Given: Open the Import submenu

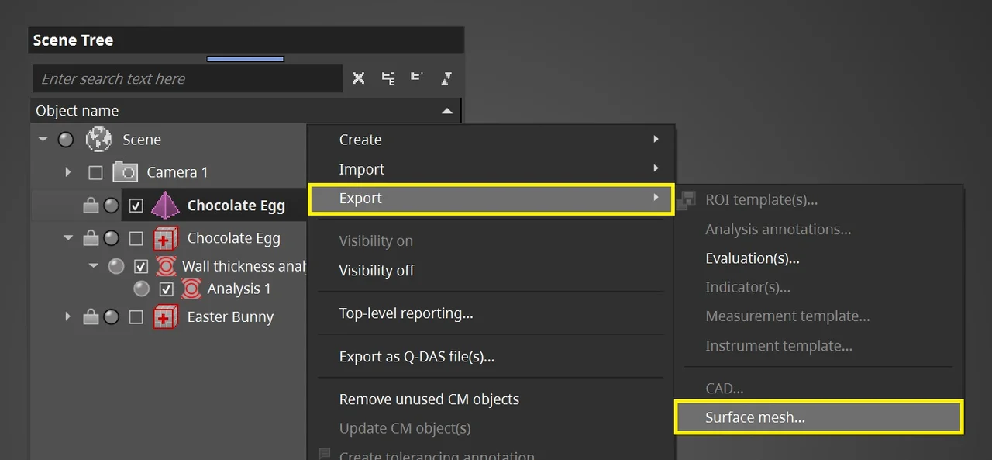Looking at the screenshot, I should [x=491, y=169].
